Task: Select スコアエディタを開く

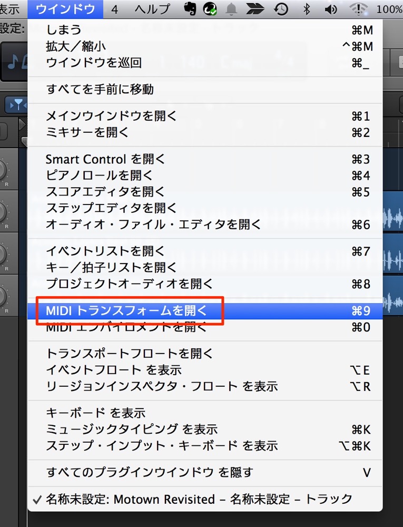Action: (x=205, y=192)
